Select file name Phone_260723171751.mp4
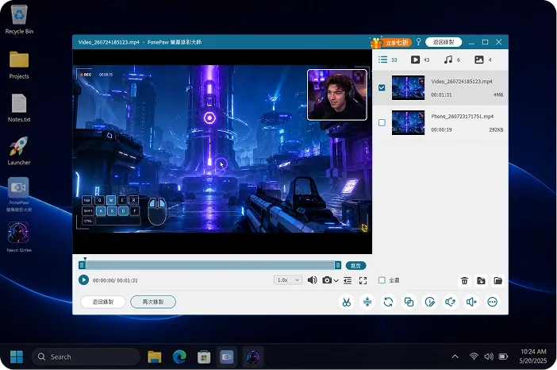Screen dimensions: 557x370 coord(462,116)
